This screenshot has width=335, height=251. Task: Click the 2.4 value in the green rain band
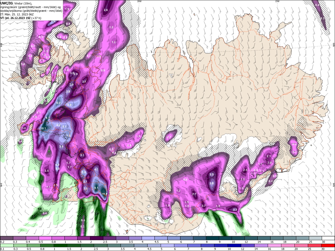pyautogui.click(x=96, y=214)
